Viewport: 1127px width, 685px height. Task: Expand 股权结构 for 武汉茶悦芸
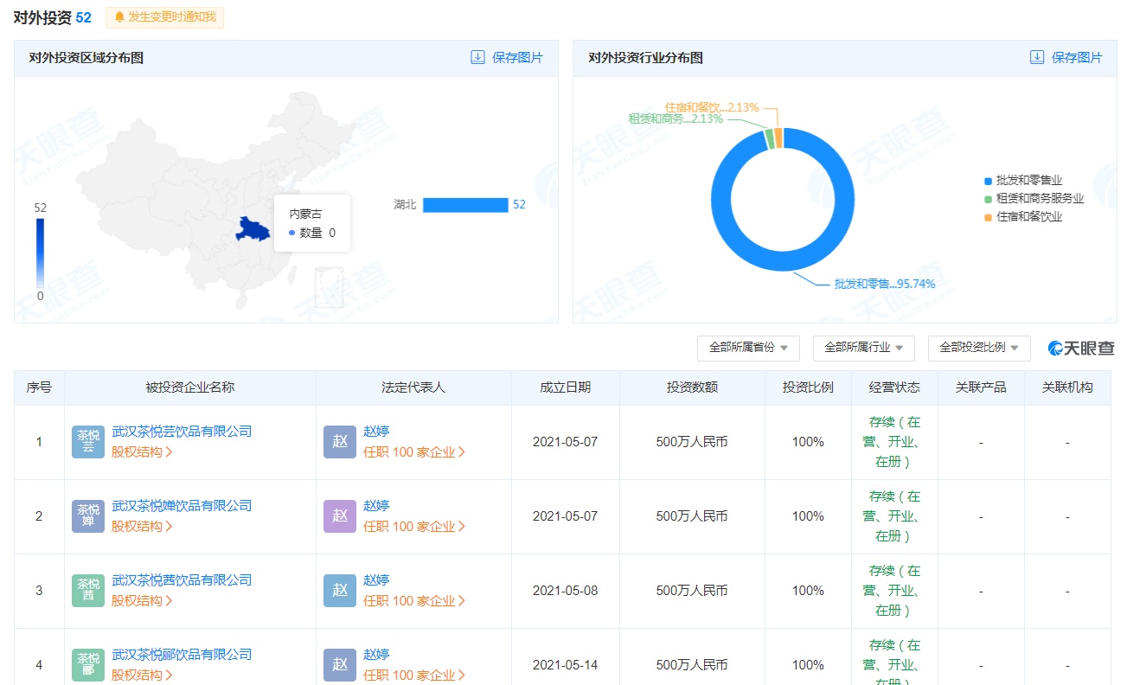pyautogui.click(x=142, y=451)
